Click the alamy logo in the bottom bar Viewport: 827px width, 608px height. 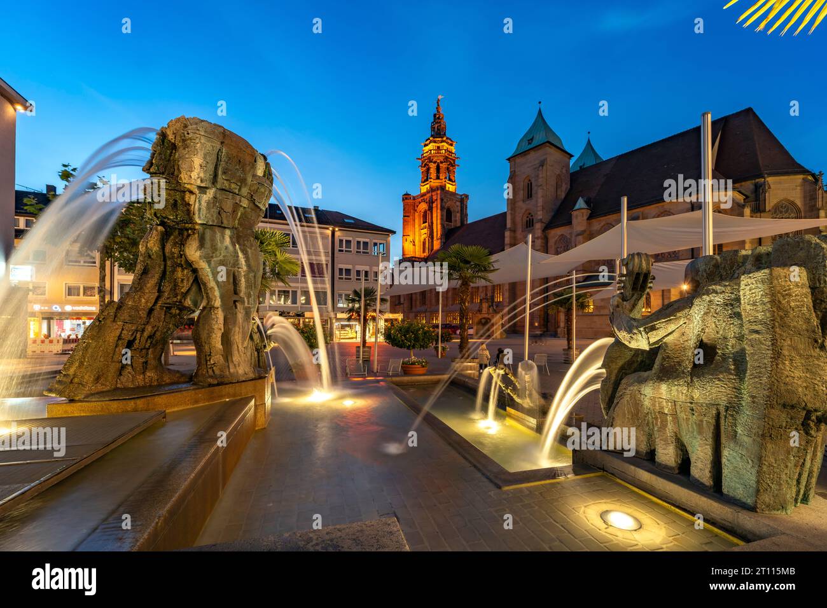click(64, 579)
